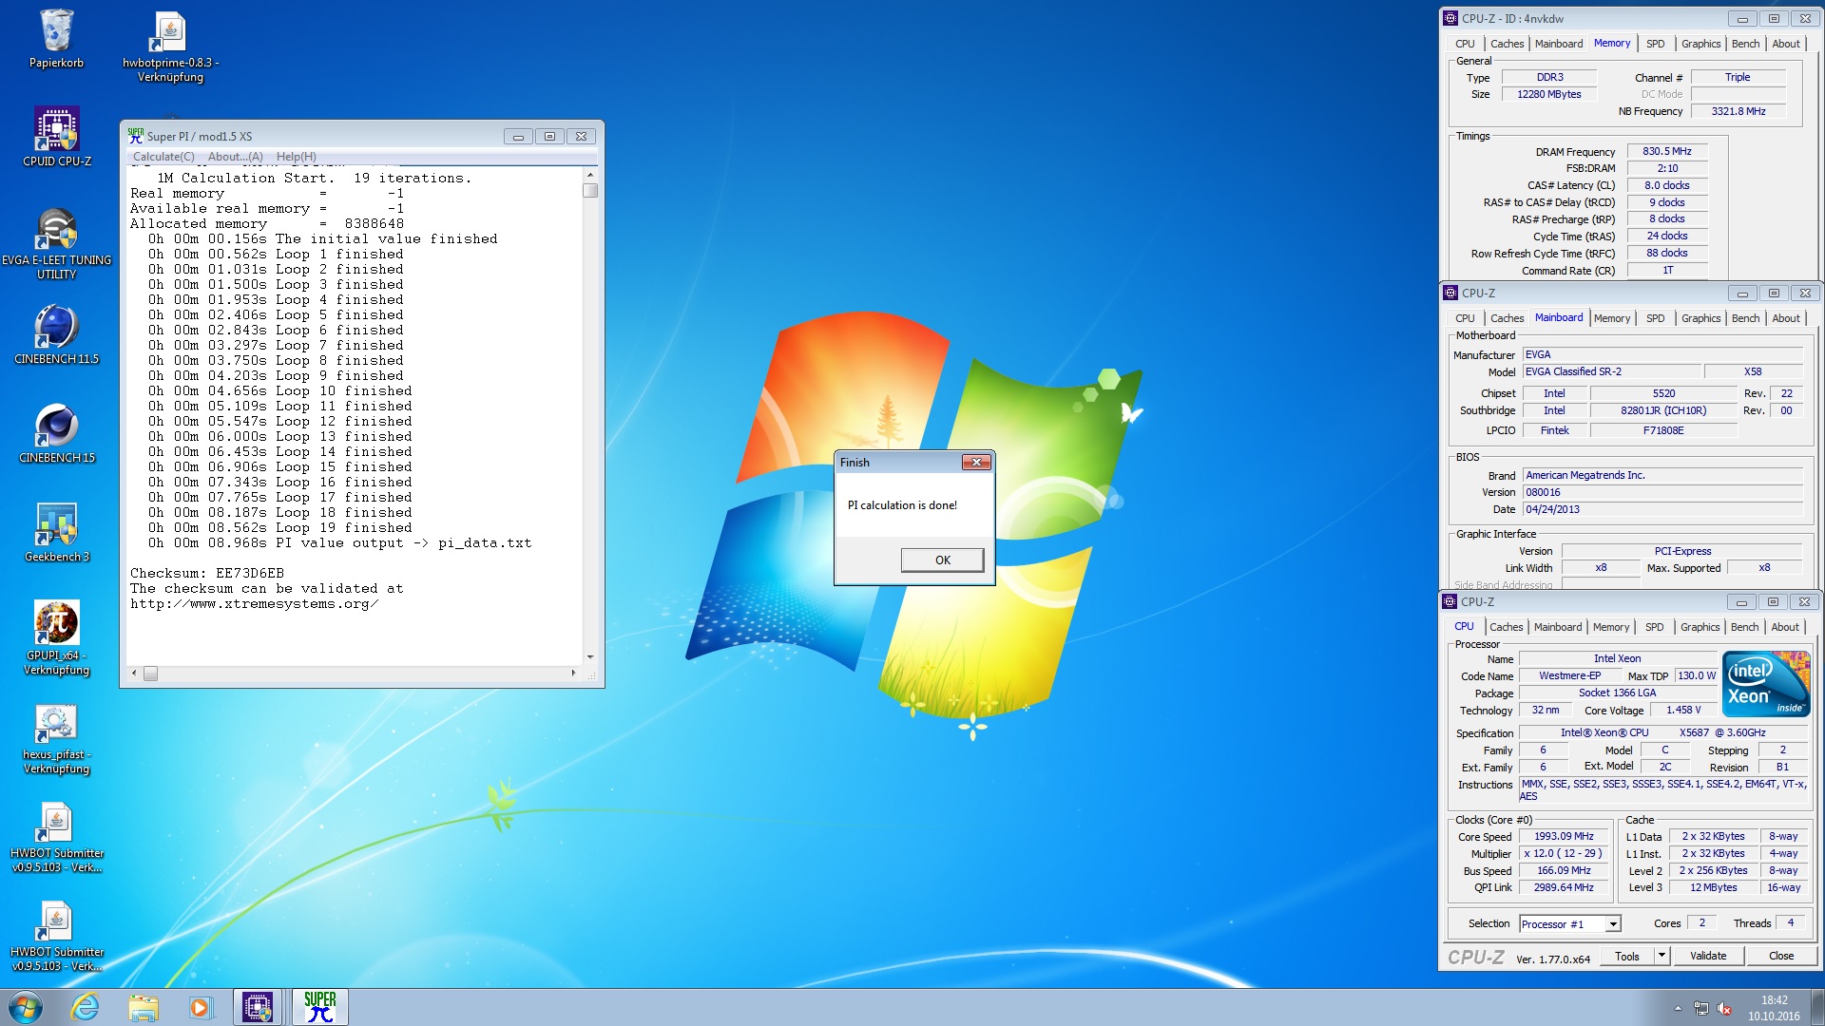
Task: Select Bench tab in the middle CPU-Z window
Action: point(1745,318)
